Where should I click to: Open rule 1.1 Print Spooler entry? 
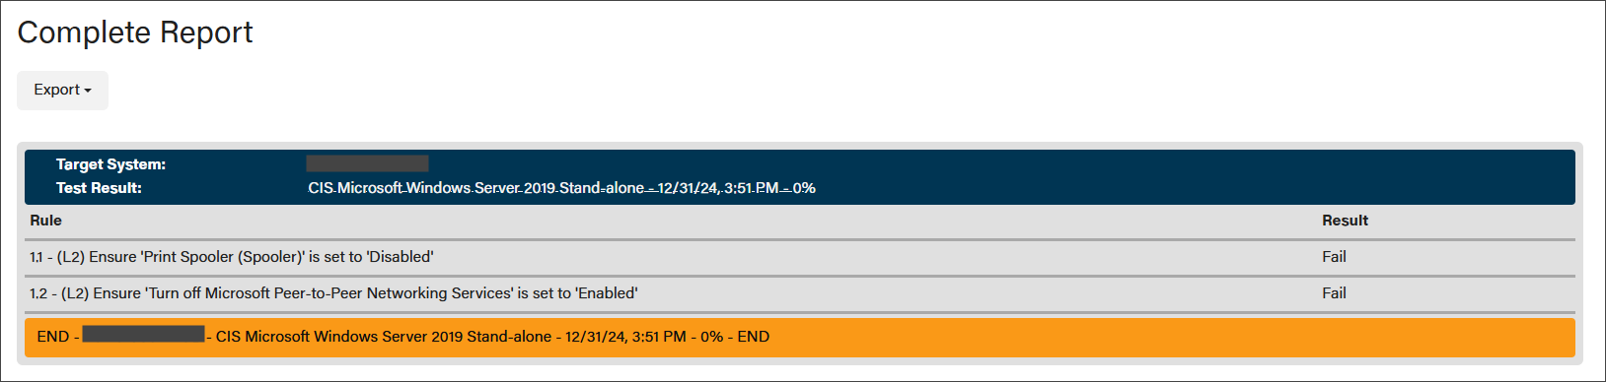(232, 257)
